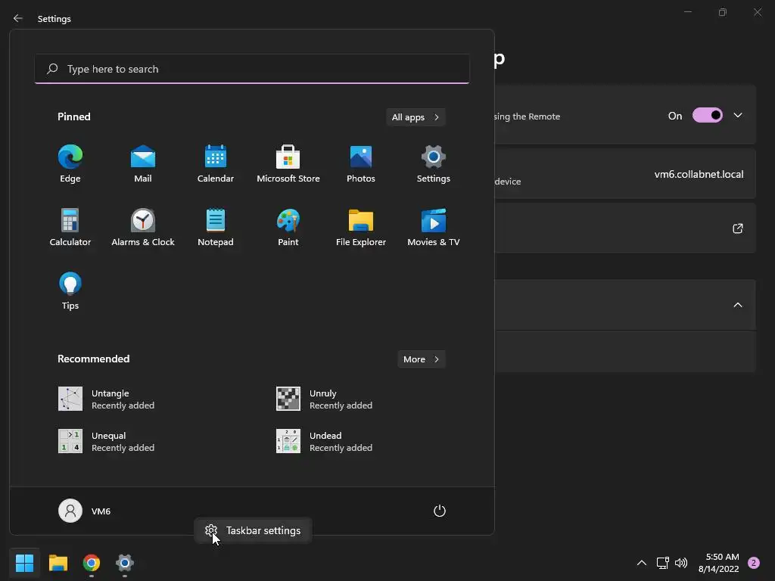Open recommended Unequal game
The image size is (775, 581).
106,441
